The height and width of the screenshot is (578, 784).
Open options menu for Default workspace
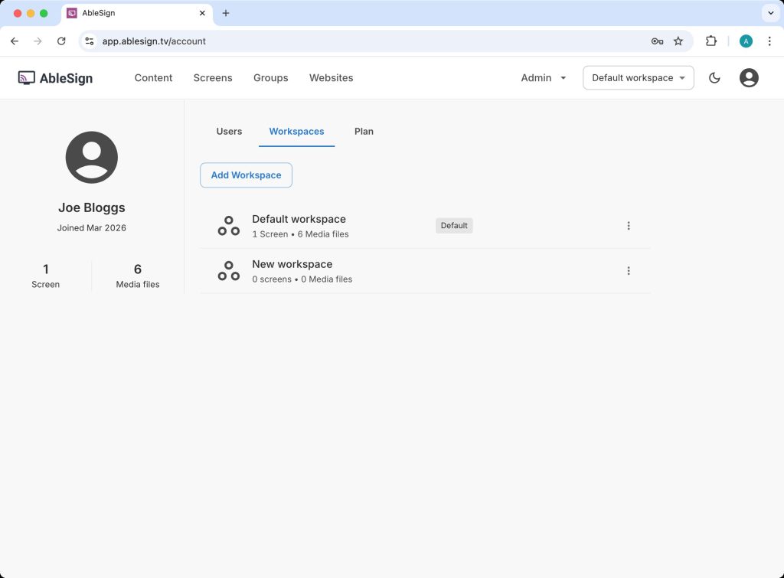click(x=629, y=226)
